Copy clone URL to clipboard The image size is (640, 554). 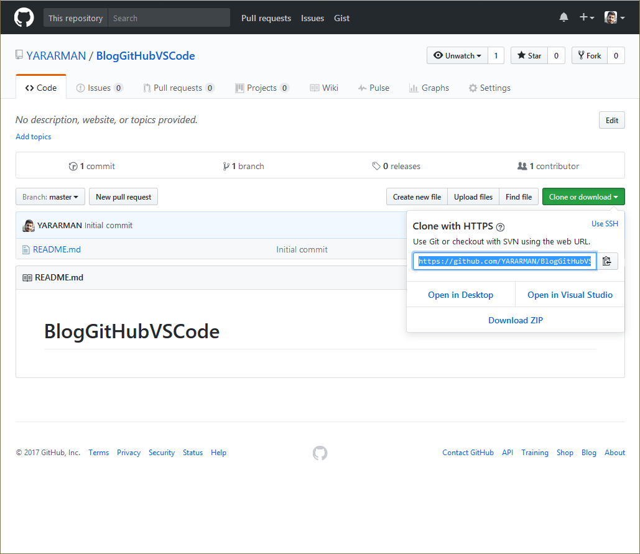pos(607,261)
